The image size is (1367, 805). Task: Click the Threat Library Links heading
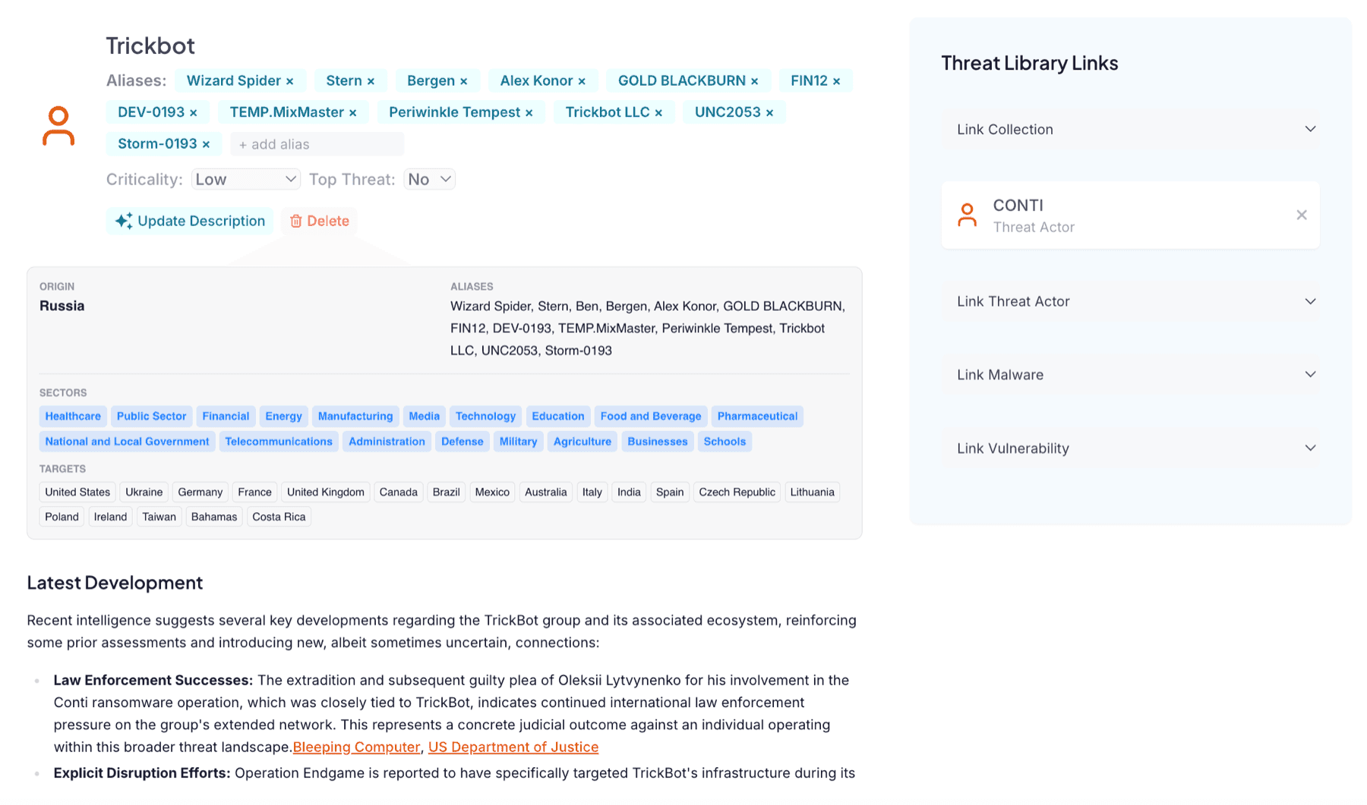pos(1029,63)
